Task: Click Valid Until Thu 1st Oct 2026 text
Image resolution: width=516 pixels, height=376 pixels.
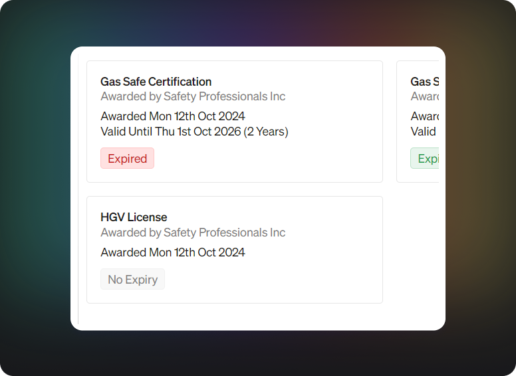Action: [x=170, y=132]
